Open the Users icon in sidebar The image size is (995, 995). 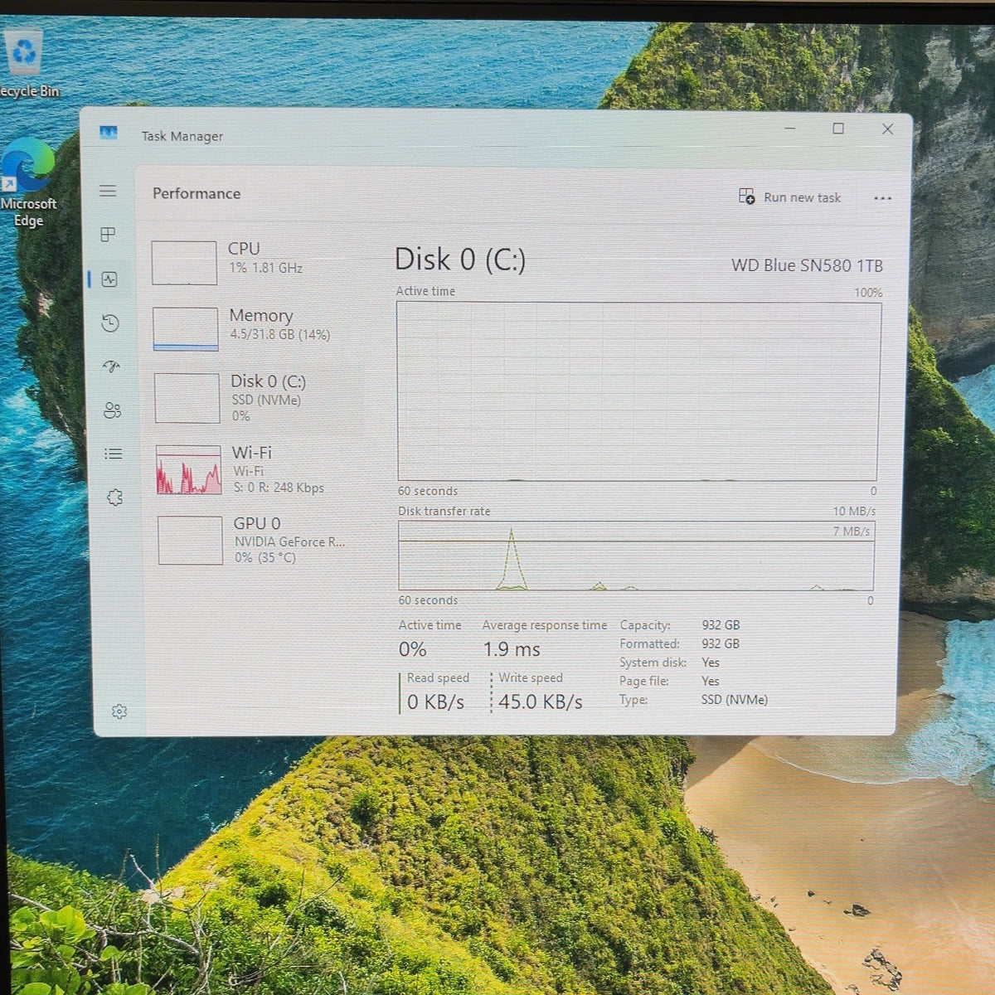pyautogui.click(x=113, y=410)
